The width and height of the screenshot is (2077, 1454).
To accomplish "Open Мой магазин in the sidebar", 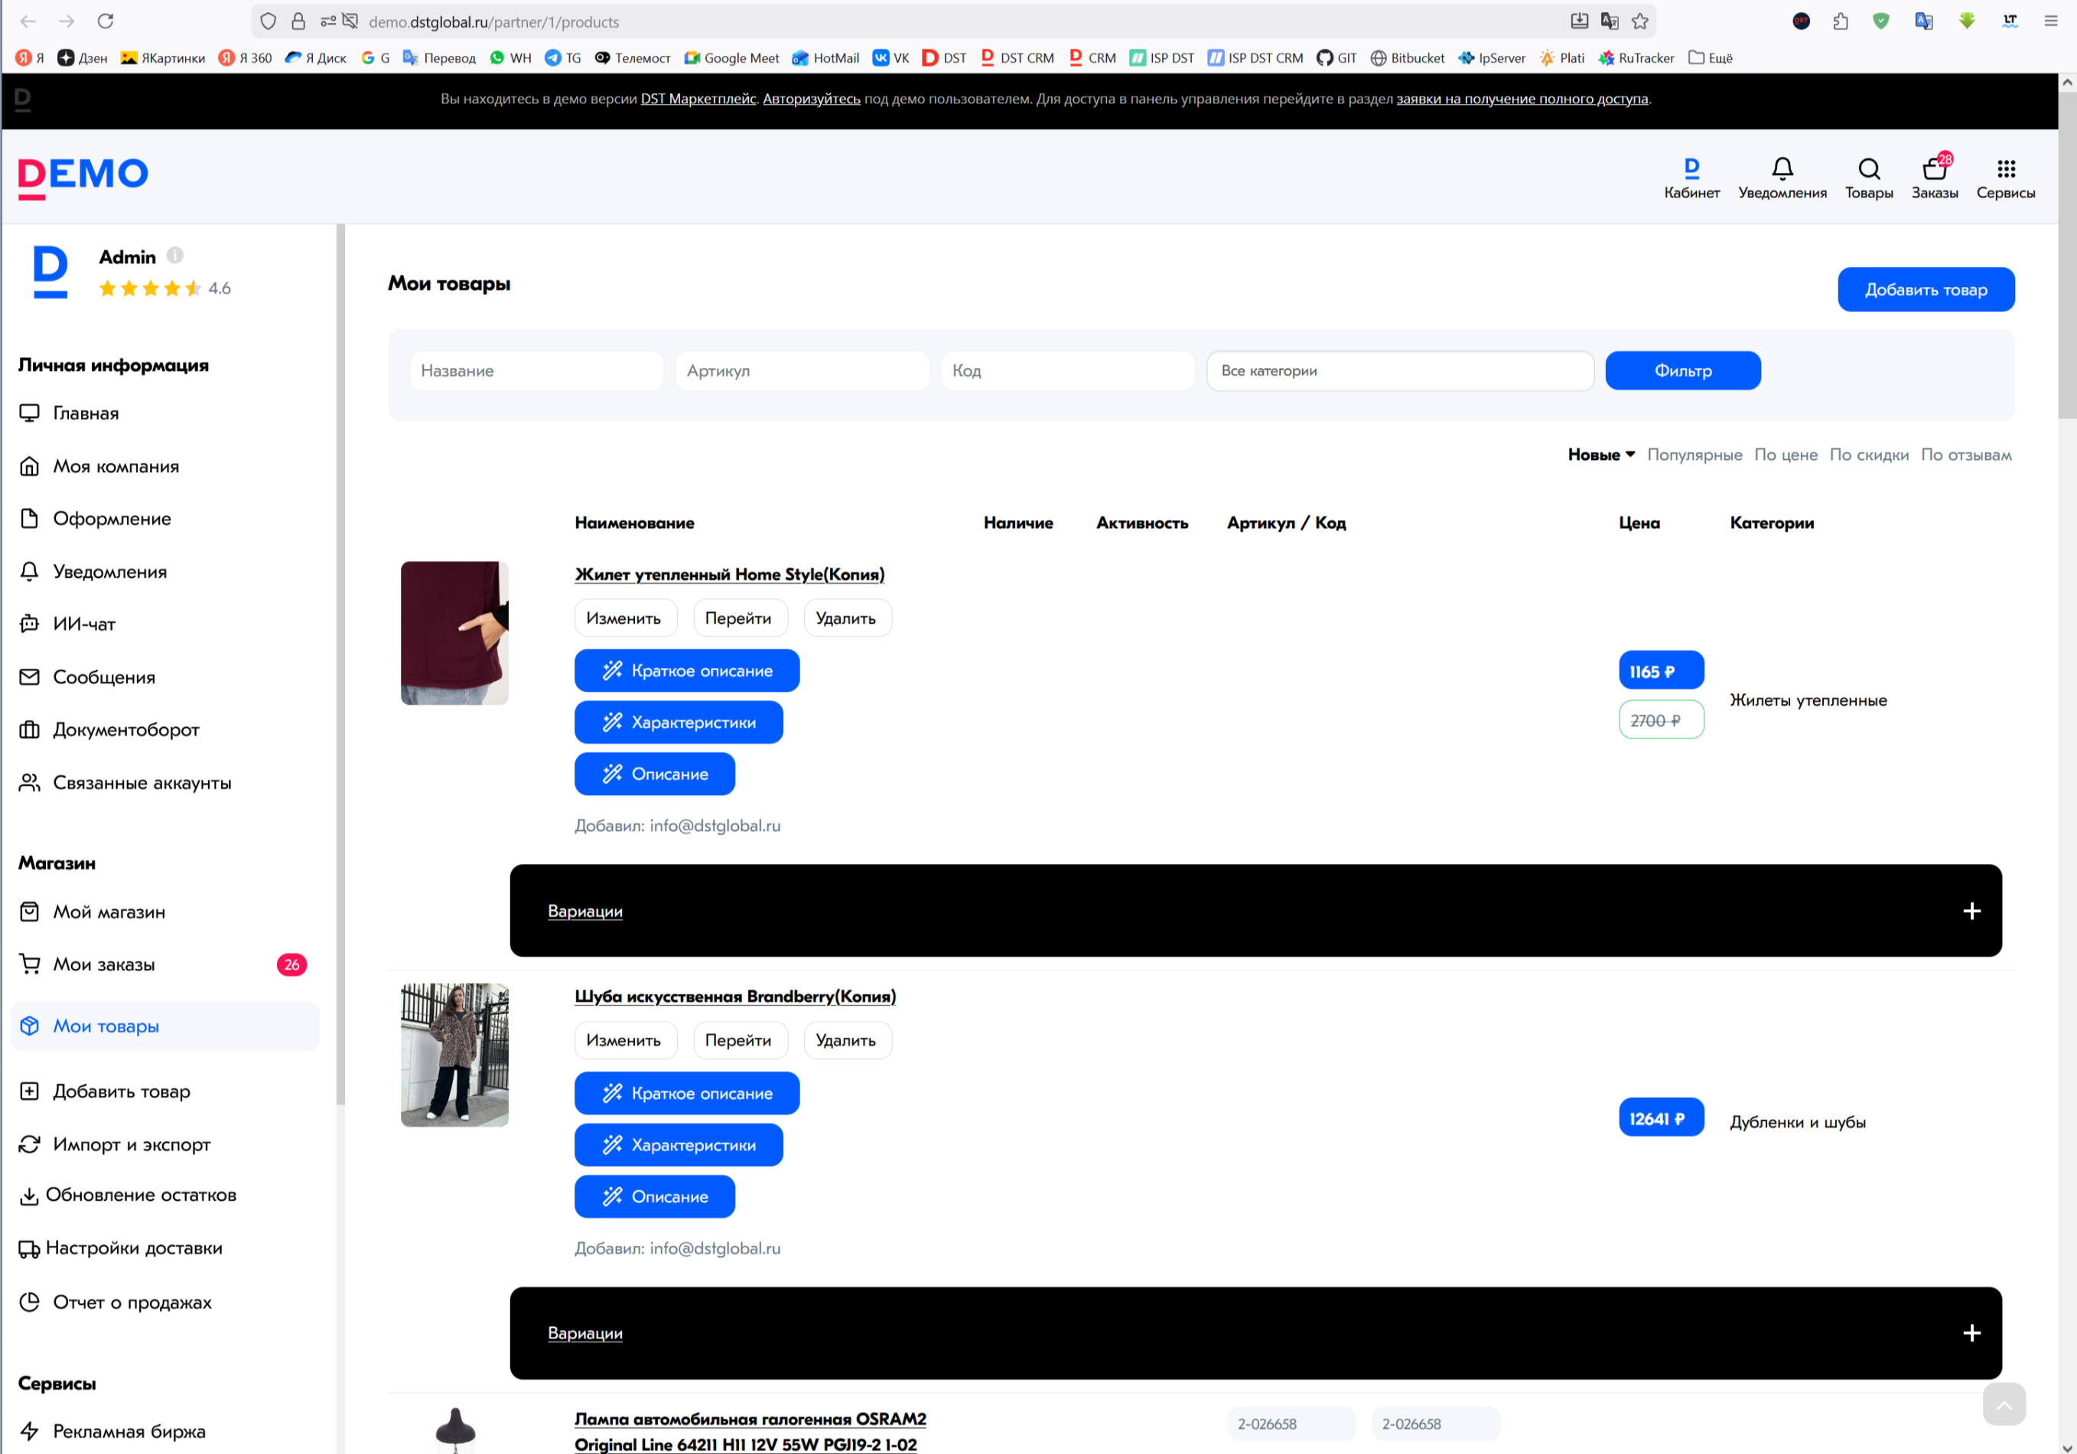I will tap(109, 912).
